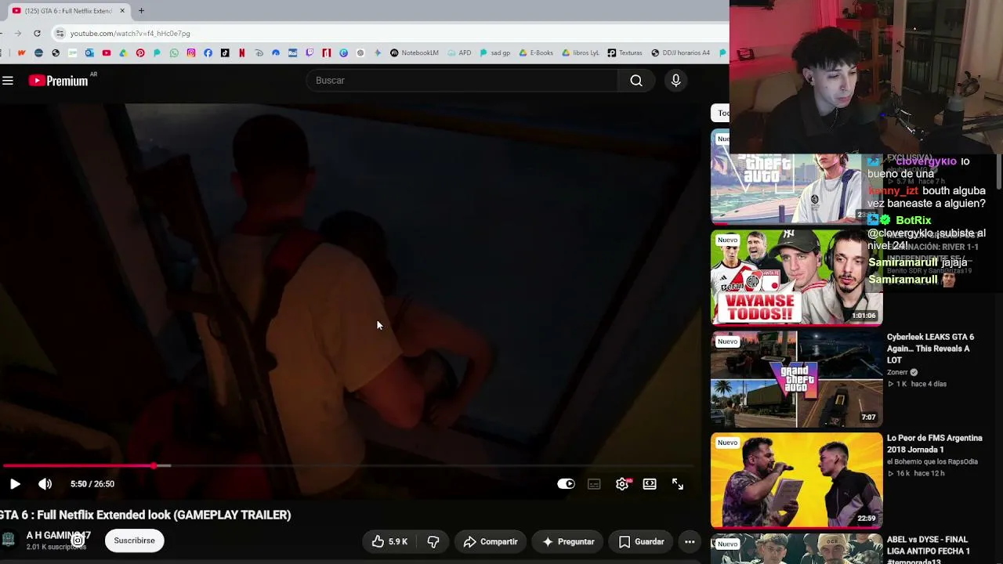Screen dimensions: 1003x564
Task: Open 'Lo Peor de FMS Argentina 2018' title
Action: [935, 443]
